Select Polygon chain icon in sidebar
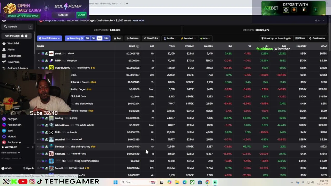The image size is (331, 186). click(4, 119)
